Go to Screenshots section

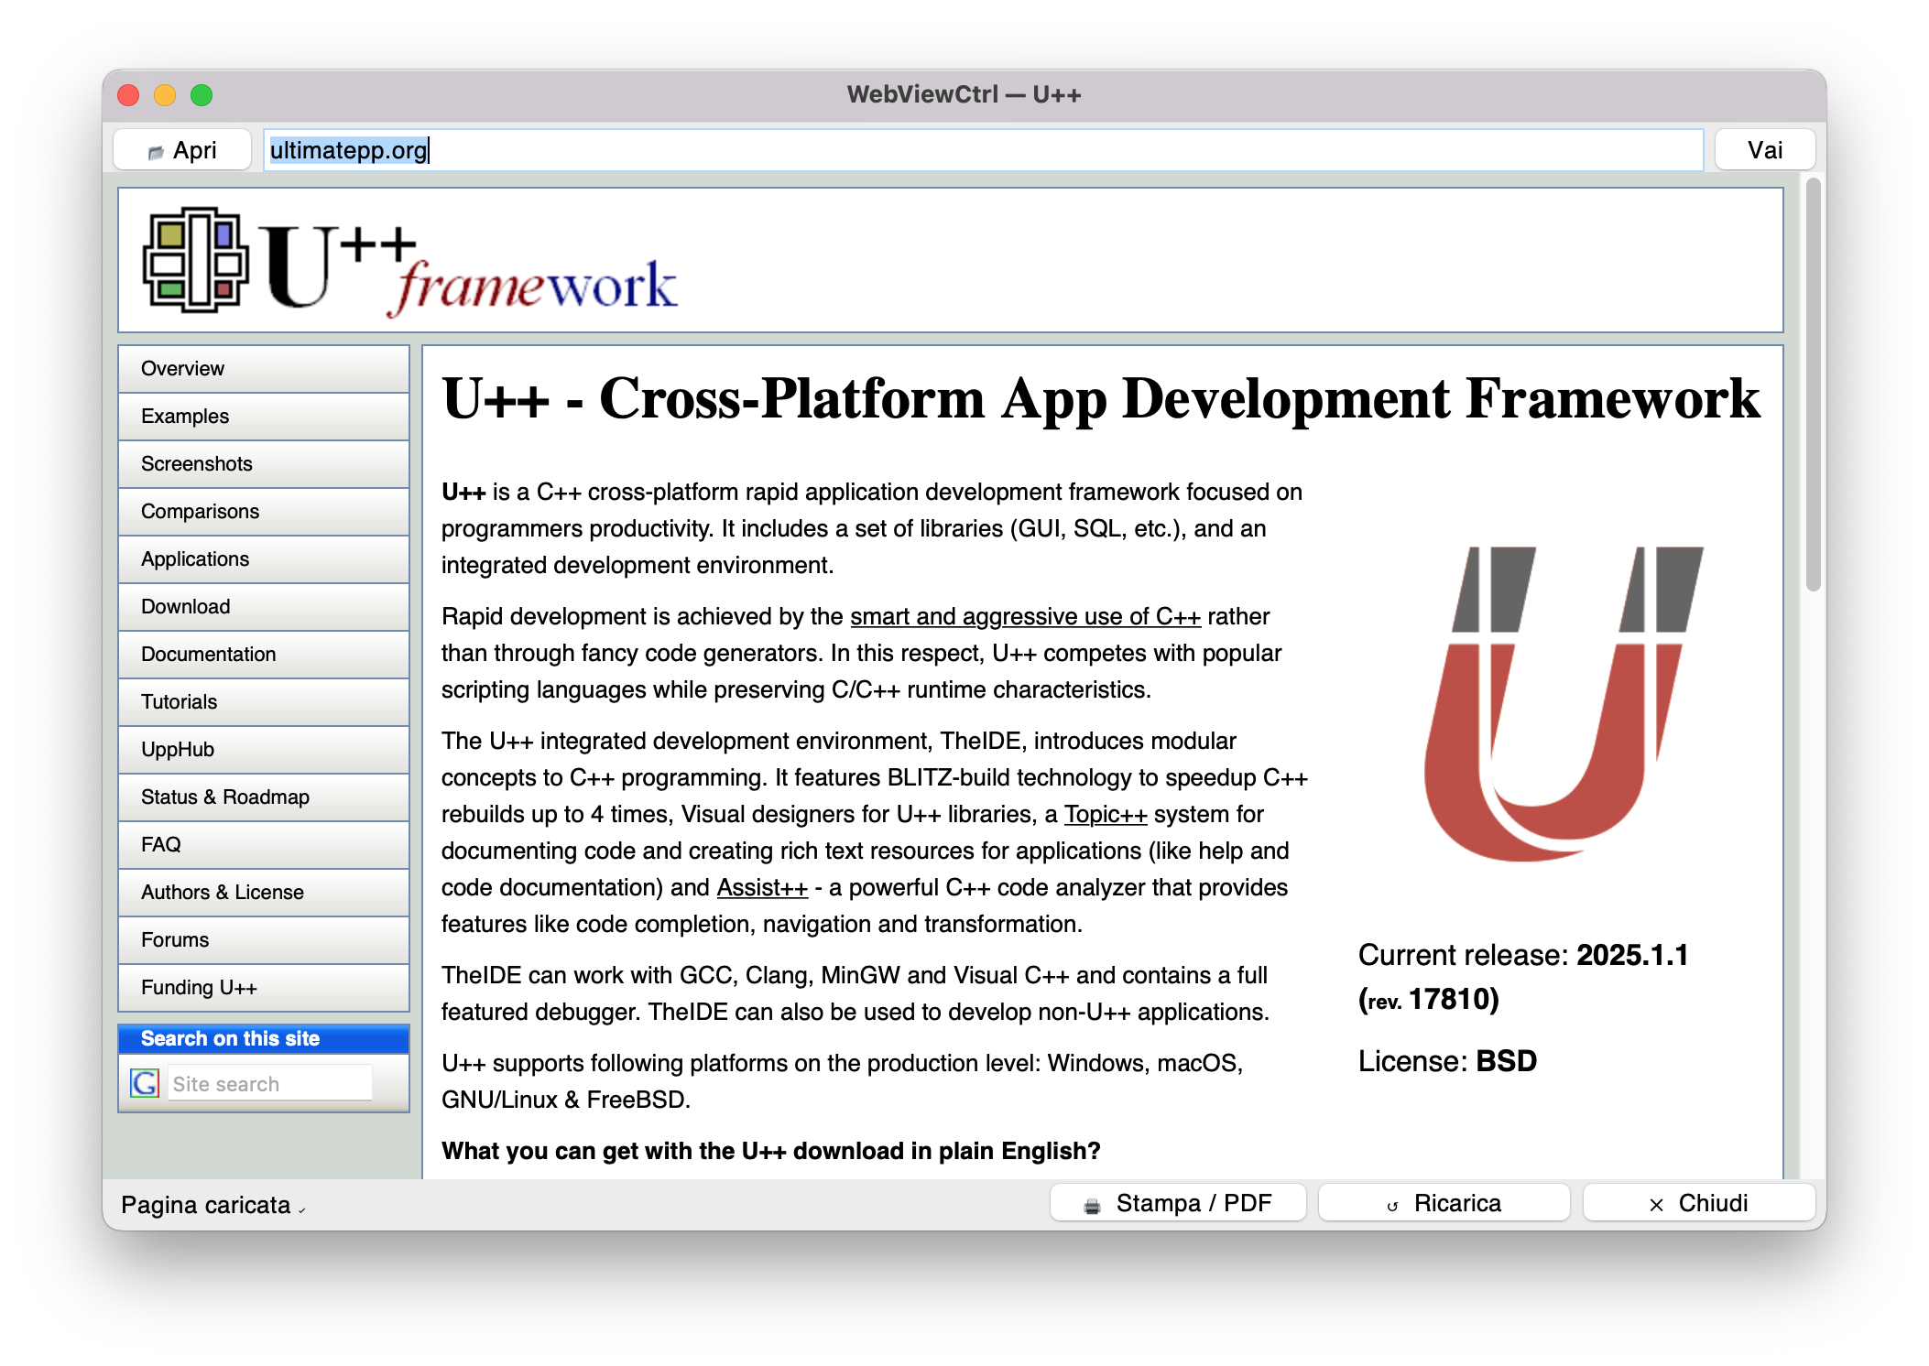pyautogui.click(x=264, y=463)
